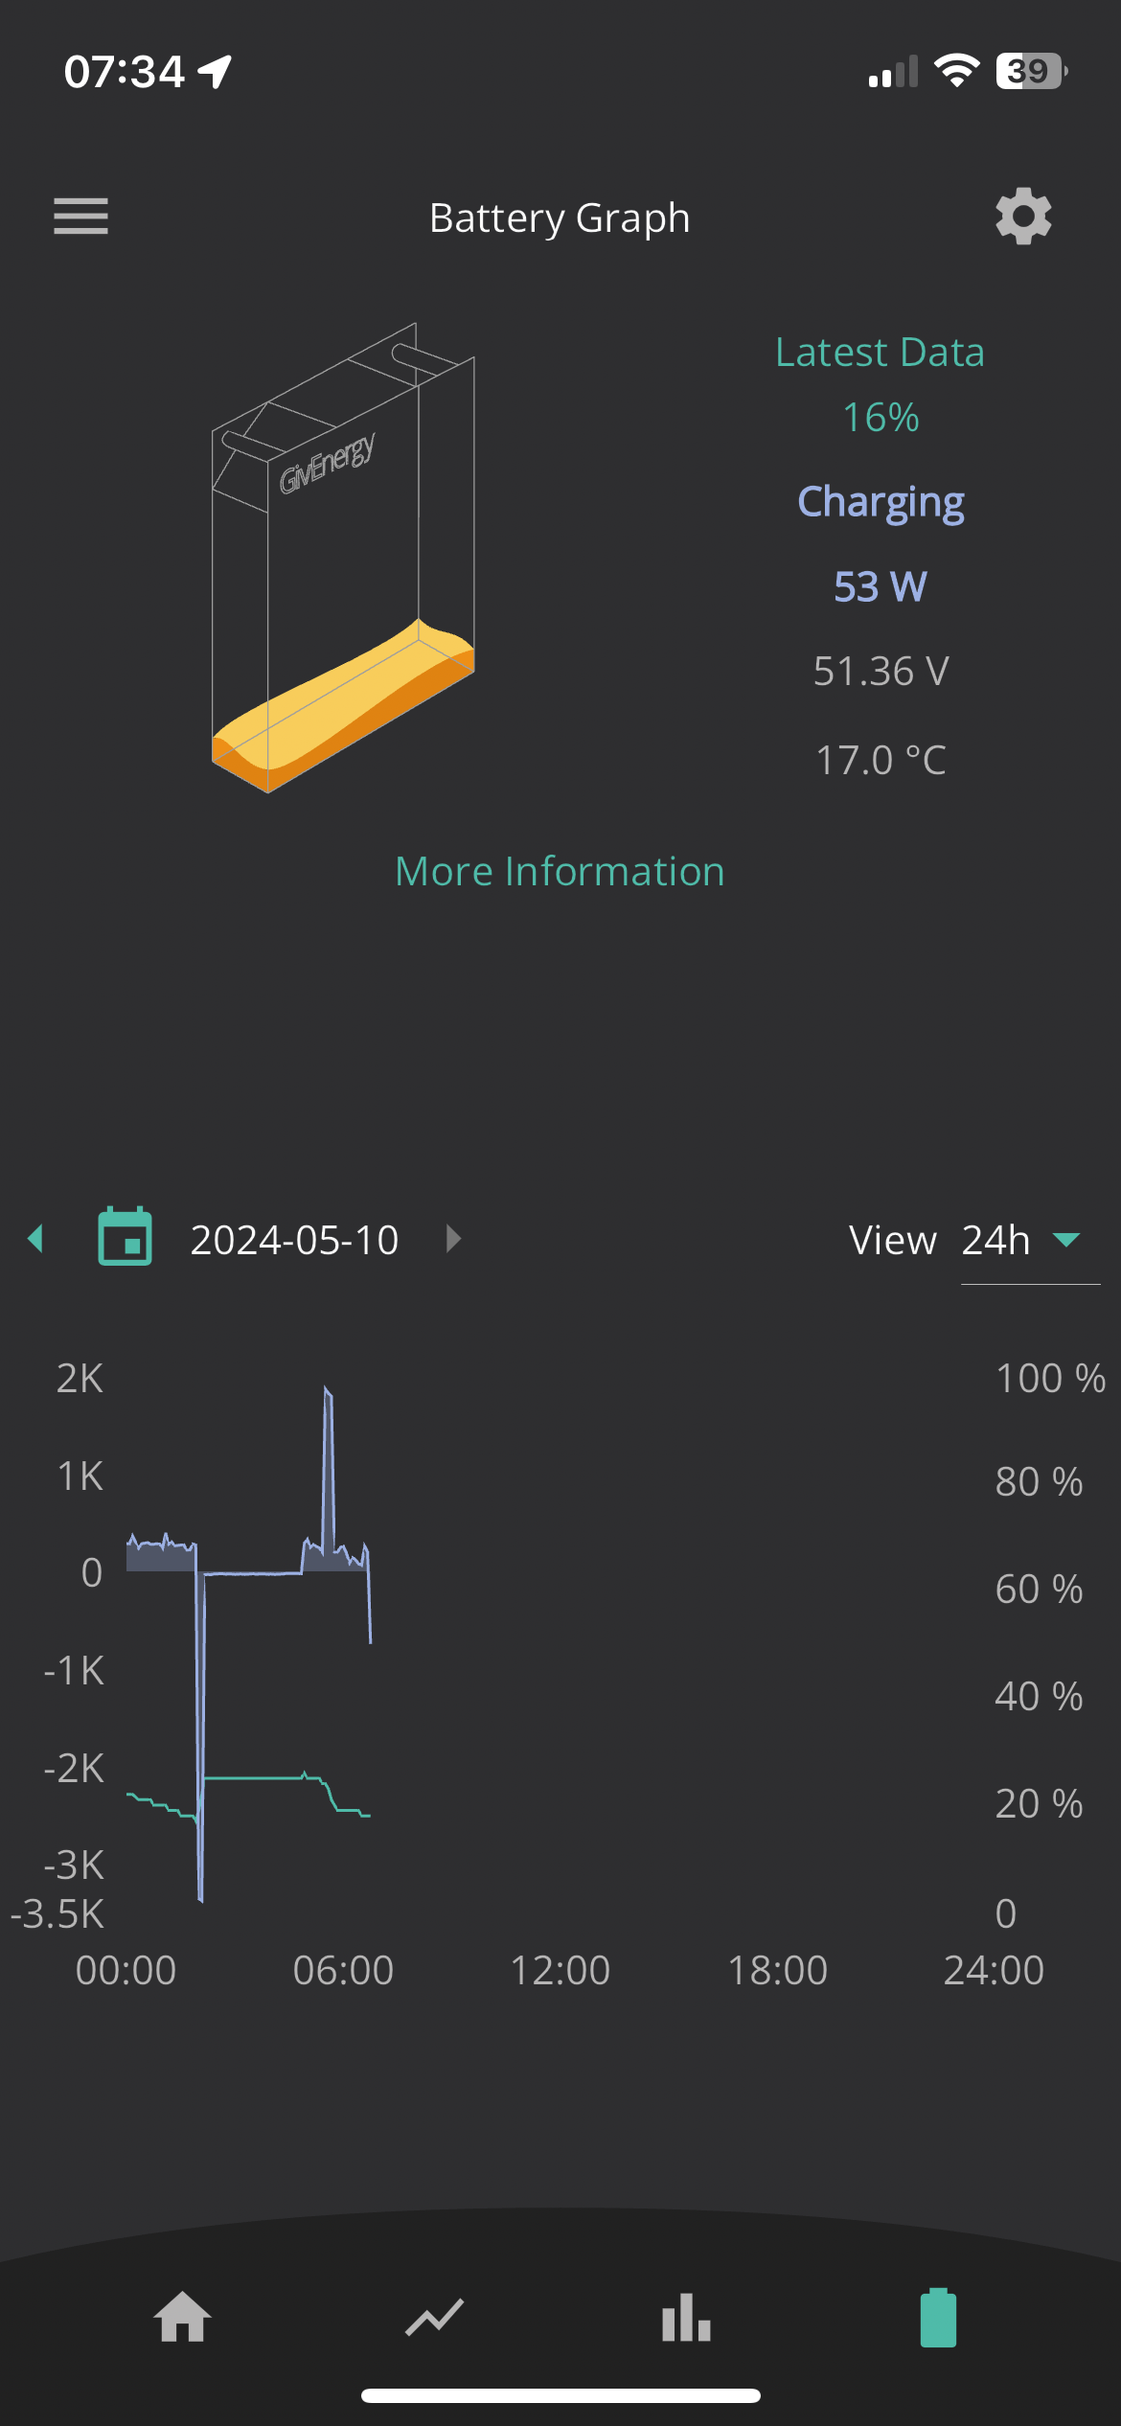Tap the iOS battery status indicator
This screenshot has width=1121, height=2426.
1032,71
